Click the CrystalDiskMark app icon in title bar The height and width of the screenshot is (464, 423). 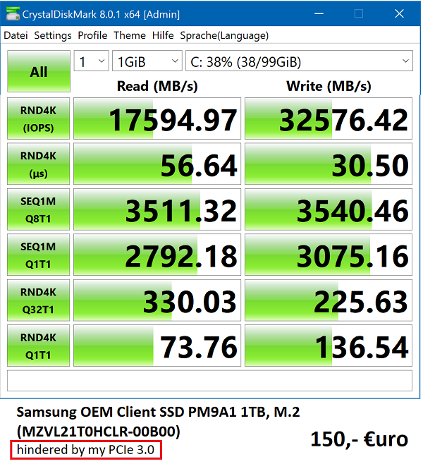[x=13, y=13]
